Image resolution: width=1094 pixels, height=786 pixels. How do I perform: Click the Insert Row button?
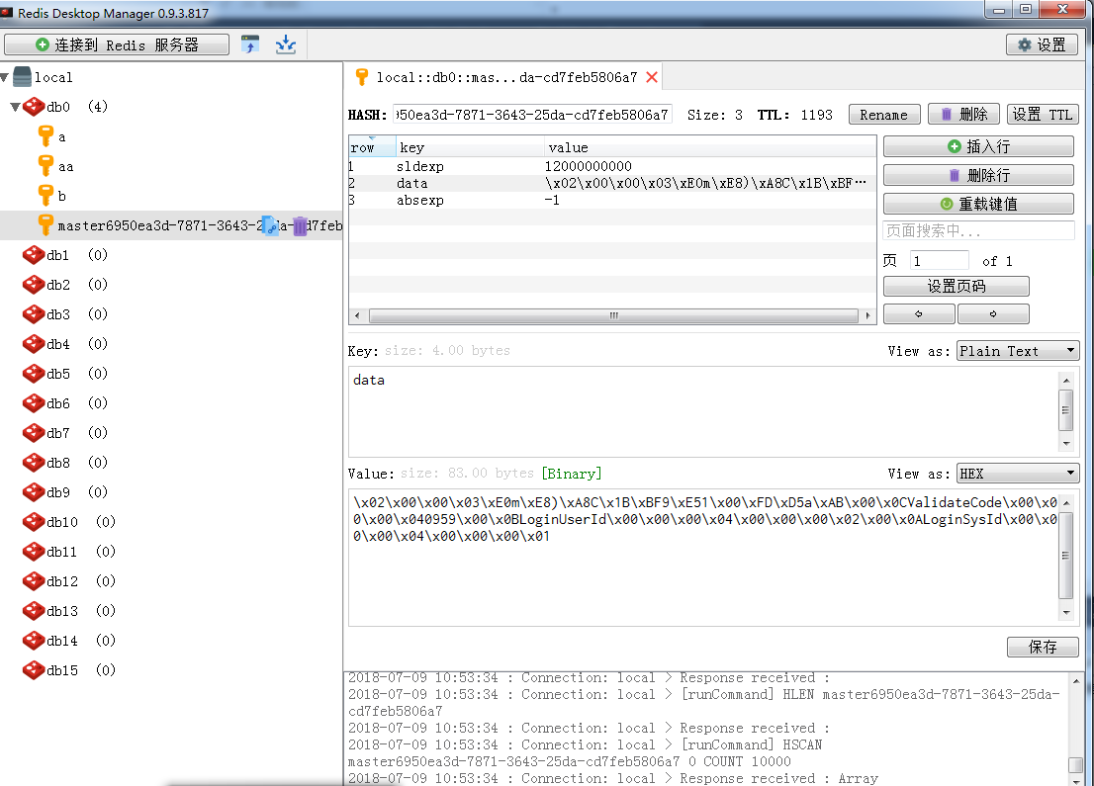[x=978, y=146]
